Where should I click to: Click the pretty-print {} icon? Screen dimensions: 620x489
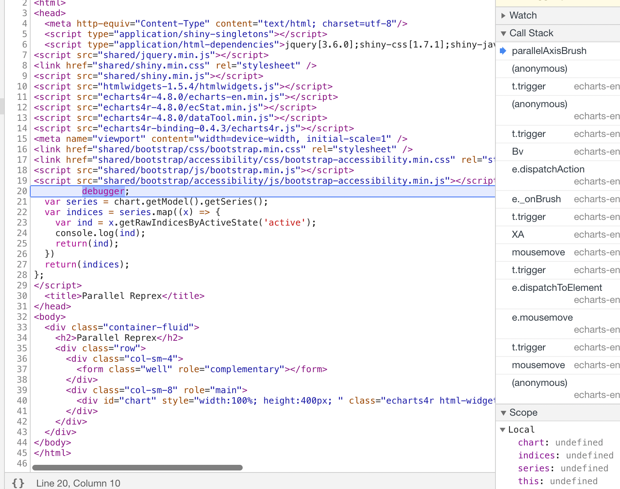18,483
